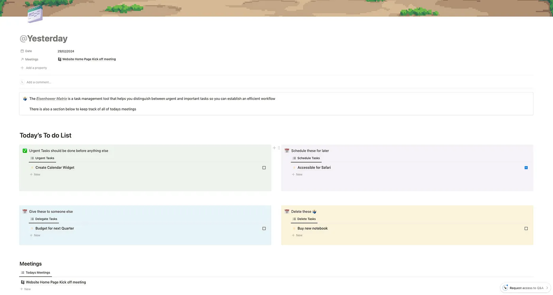Click the calendar page icon on the cover
553x295 pixels.
tap(35, 15)
